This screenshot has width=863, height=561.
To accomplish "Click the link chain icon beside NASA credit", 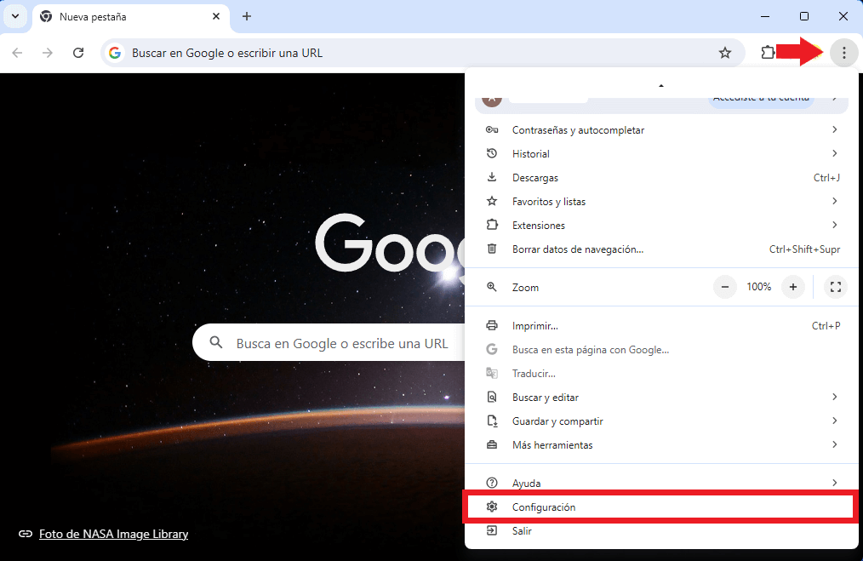I will point(26,534).
